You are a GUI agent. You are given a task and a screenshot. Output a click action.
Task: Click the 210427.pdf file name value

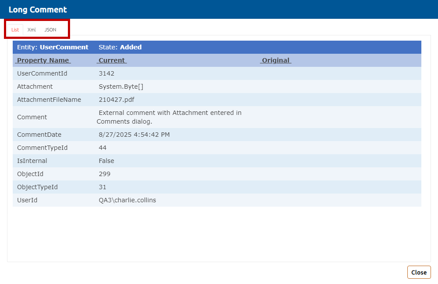117,100
